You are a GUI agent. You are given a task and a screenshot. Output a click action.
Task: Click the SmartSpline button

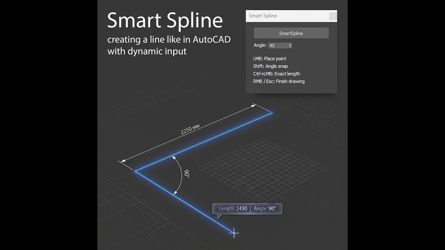point(291,33)
